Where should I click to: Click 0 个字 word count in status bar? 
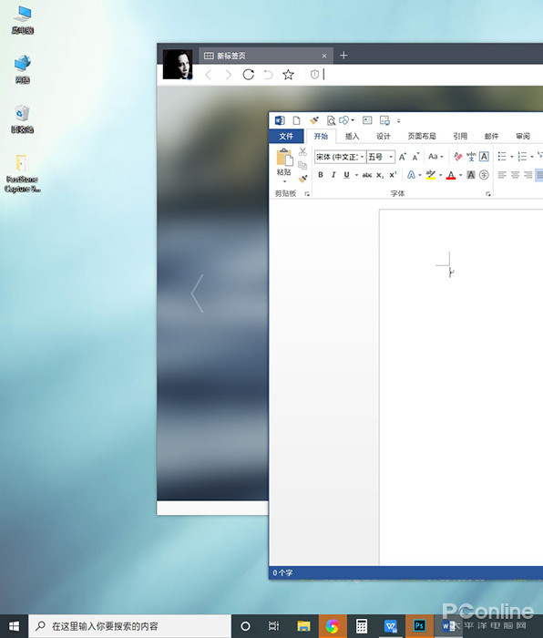pos(282,573)
